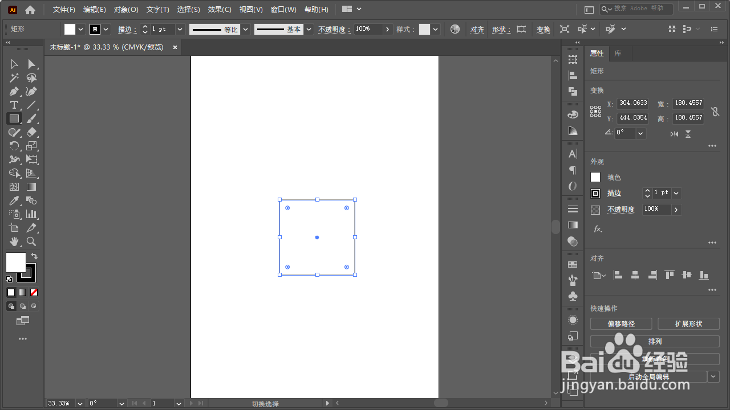730x410 pixels.
Task: Select the Rectangle tool
Action: [x=14, y=119]
